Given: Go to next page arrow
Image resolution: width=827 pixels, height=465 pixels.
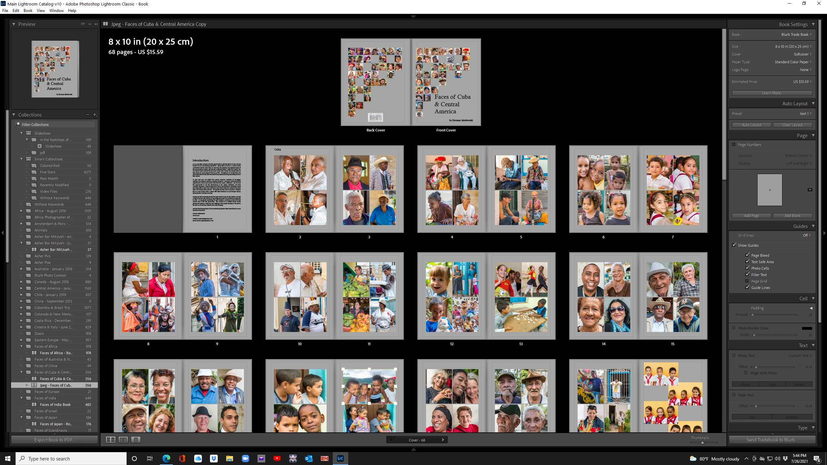Looking at the screenshot, I should (443, 440).
